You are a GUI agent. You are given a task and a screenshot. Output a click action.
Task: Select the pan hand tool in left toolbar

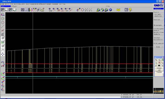tap(3, 50)
